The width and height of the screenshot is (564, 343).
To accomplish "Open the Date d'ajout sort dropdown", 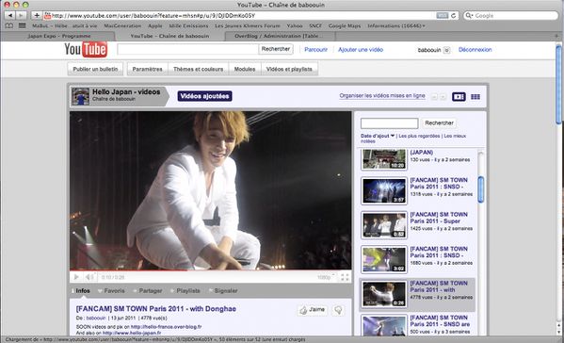I will tap(378, 136).
